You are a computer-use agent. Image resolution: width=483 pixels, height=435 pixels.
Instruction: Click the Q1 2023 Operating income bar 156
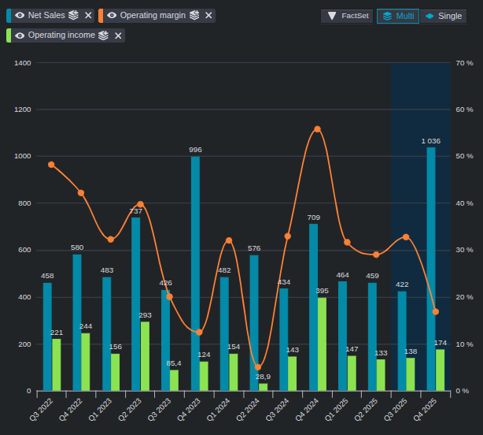[x=115, y=372]
